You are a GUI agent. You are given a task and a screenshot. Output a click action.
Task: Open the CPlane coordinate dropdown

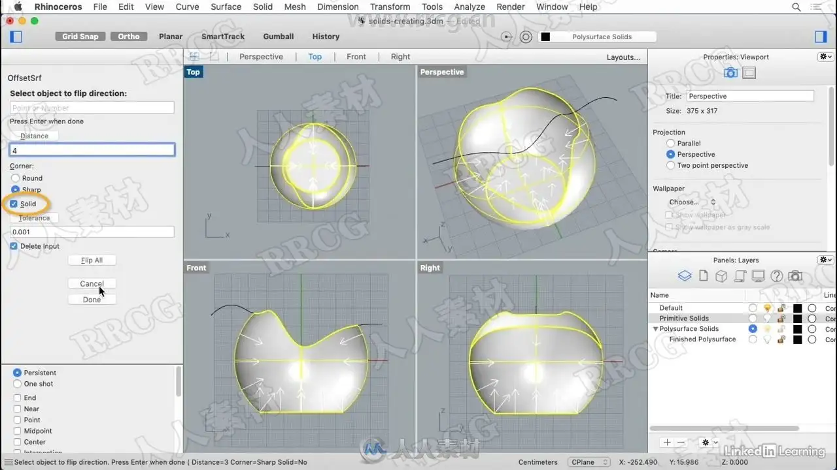[589, 462]
